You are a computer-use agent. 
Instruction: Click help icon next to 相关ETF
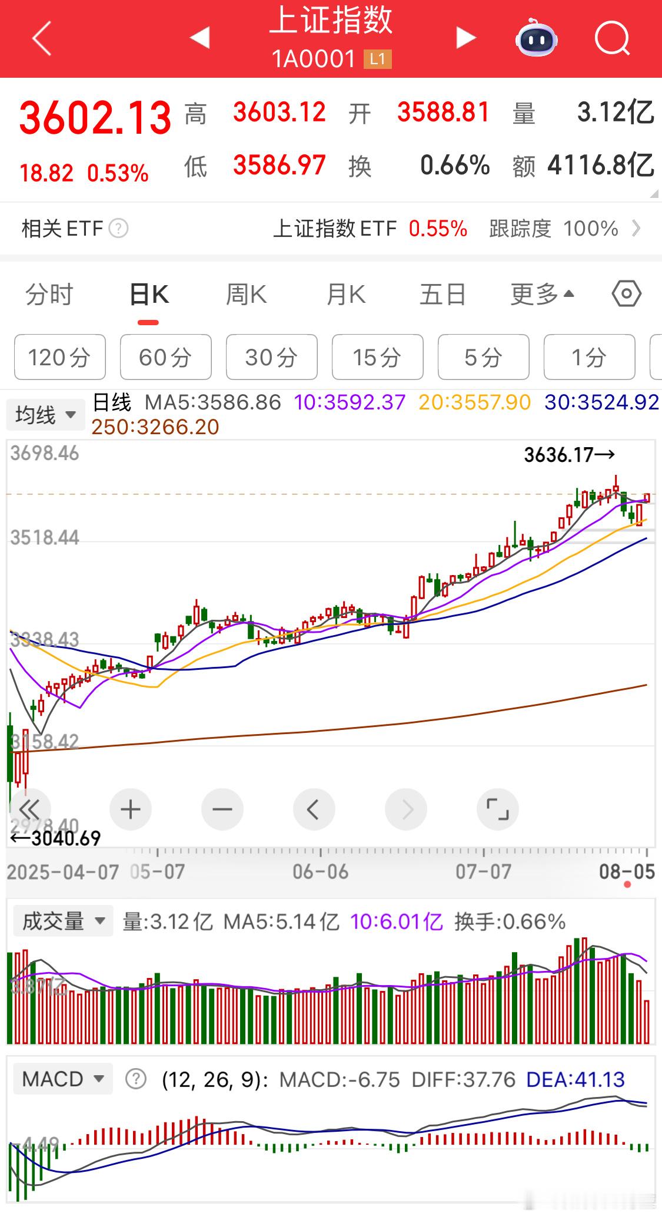[x=118, y=228]
